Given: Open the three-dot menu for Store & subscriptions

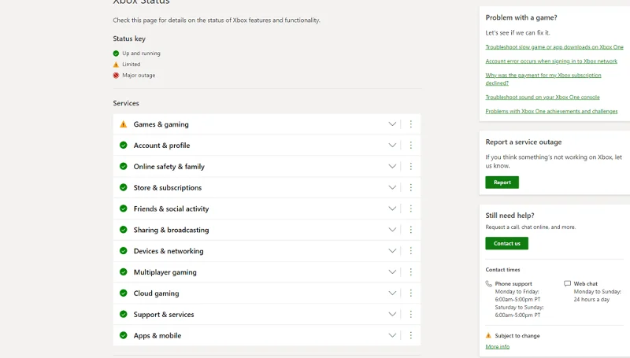Looking at the screenshot, I should (410, 187).
